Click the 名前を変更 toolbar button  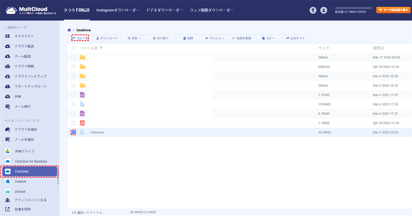click(242, 38)
